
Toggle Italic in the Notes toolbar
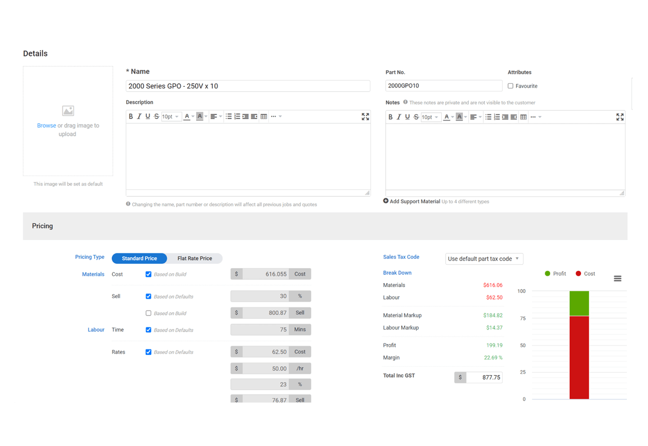(399, 117)
